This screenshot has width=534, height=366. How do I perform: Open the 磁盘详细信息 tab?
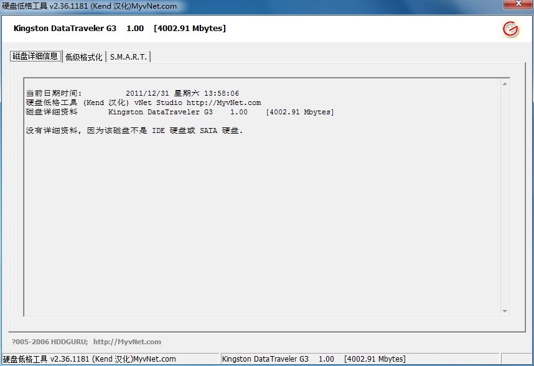click(35, 57)
